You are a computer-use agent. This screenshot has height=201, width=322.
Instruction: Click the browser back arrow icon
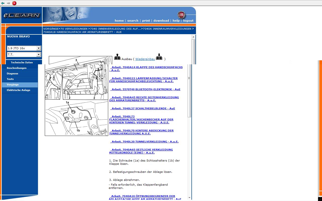point(3,3)
